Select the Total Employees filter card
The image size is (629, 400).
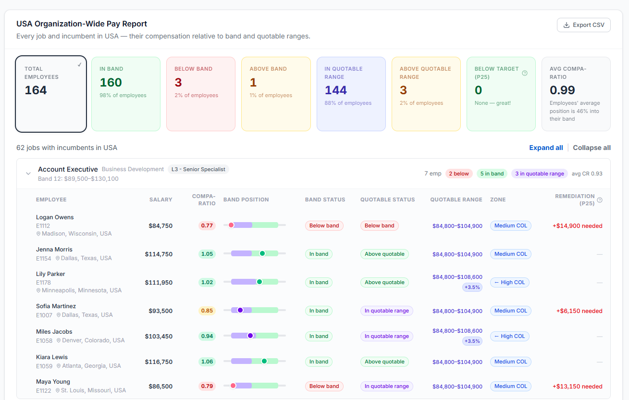51,94
